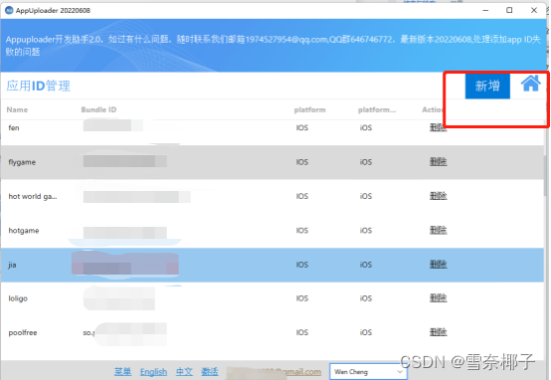Click the iOS platform cell for jia
This screenshot has height=380, width=551.
click(x=365, y=265)
